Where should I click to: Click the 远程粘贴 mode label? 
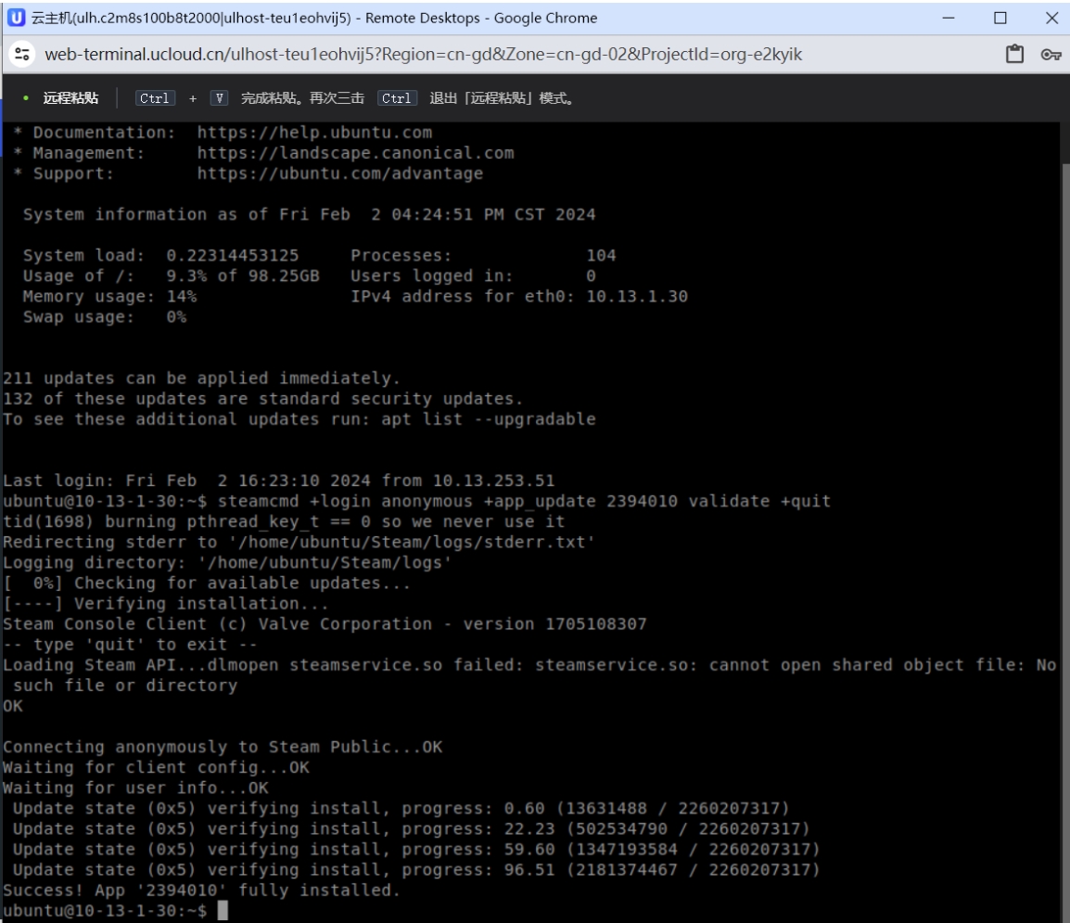coord(71,98)
